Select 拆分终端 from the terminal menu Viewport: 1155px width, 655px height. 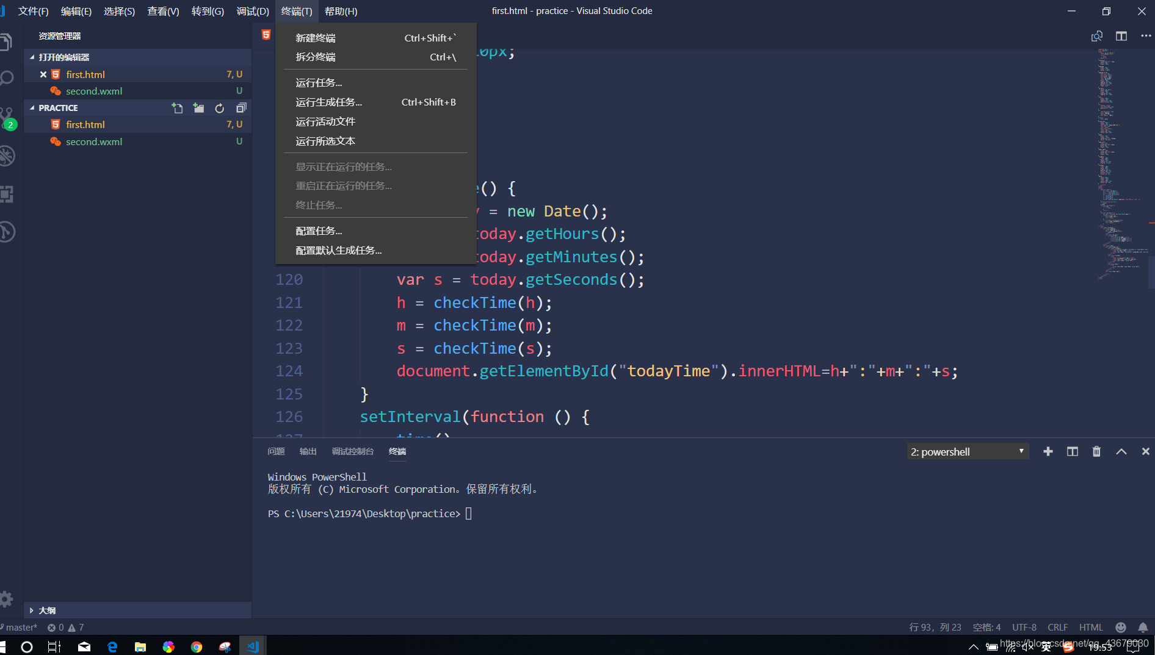pyautogui.click(x=375, y=57)
